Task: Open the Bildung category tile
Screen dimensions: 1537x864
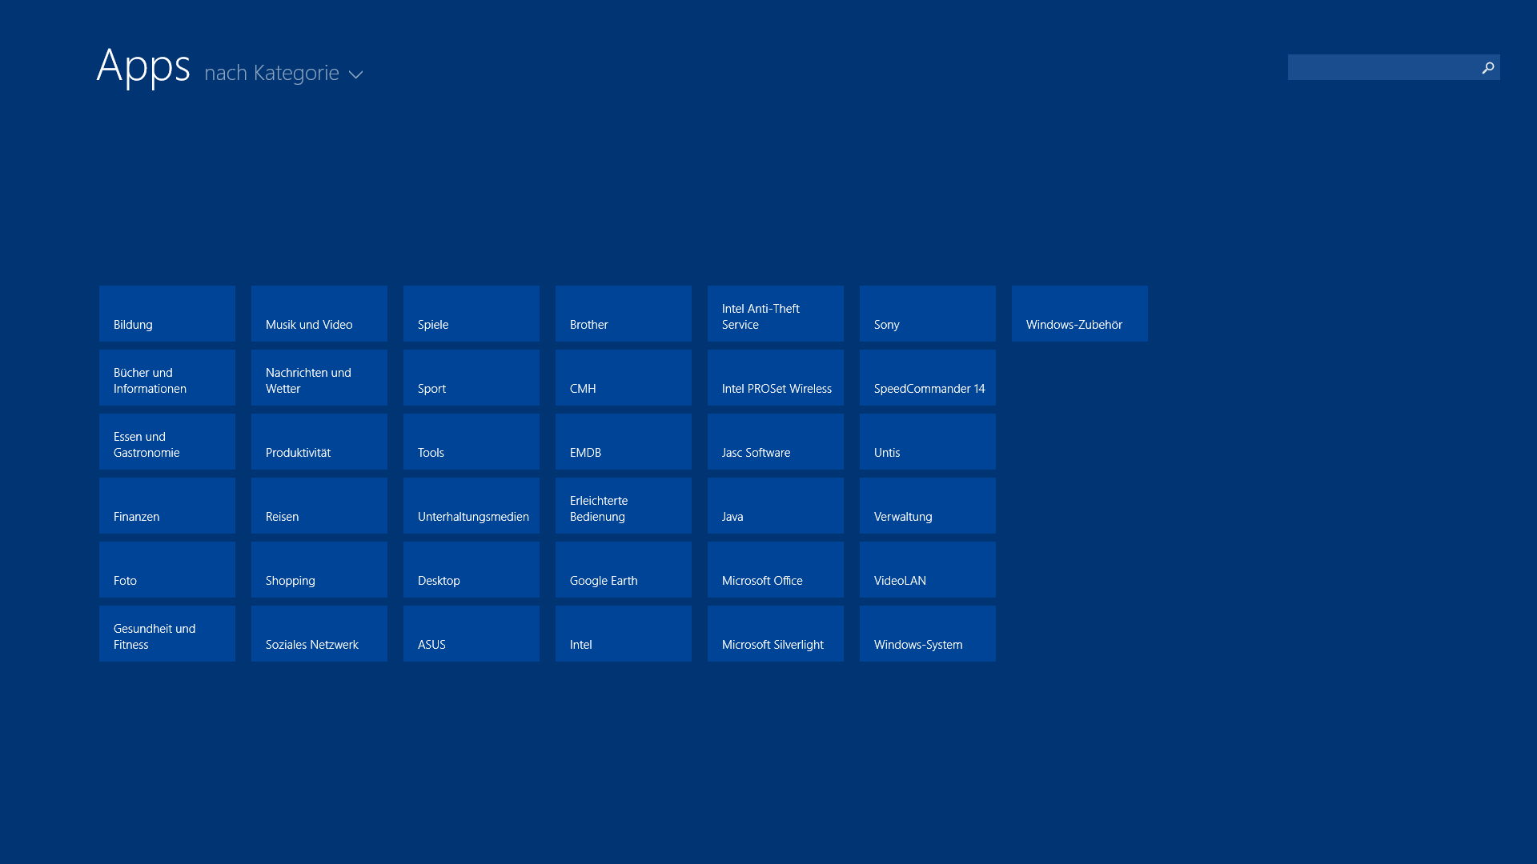Action: click(x=167, y=314)
